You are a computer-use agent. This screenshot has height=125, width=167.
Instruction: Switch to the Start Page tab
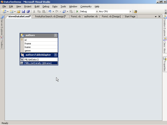(130, 16)
